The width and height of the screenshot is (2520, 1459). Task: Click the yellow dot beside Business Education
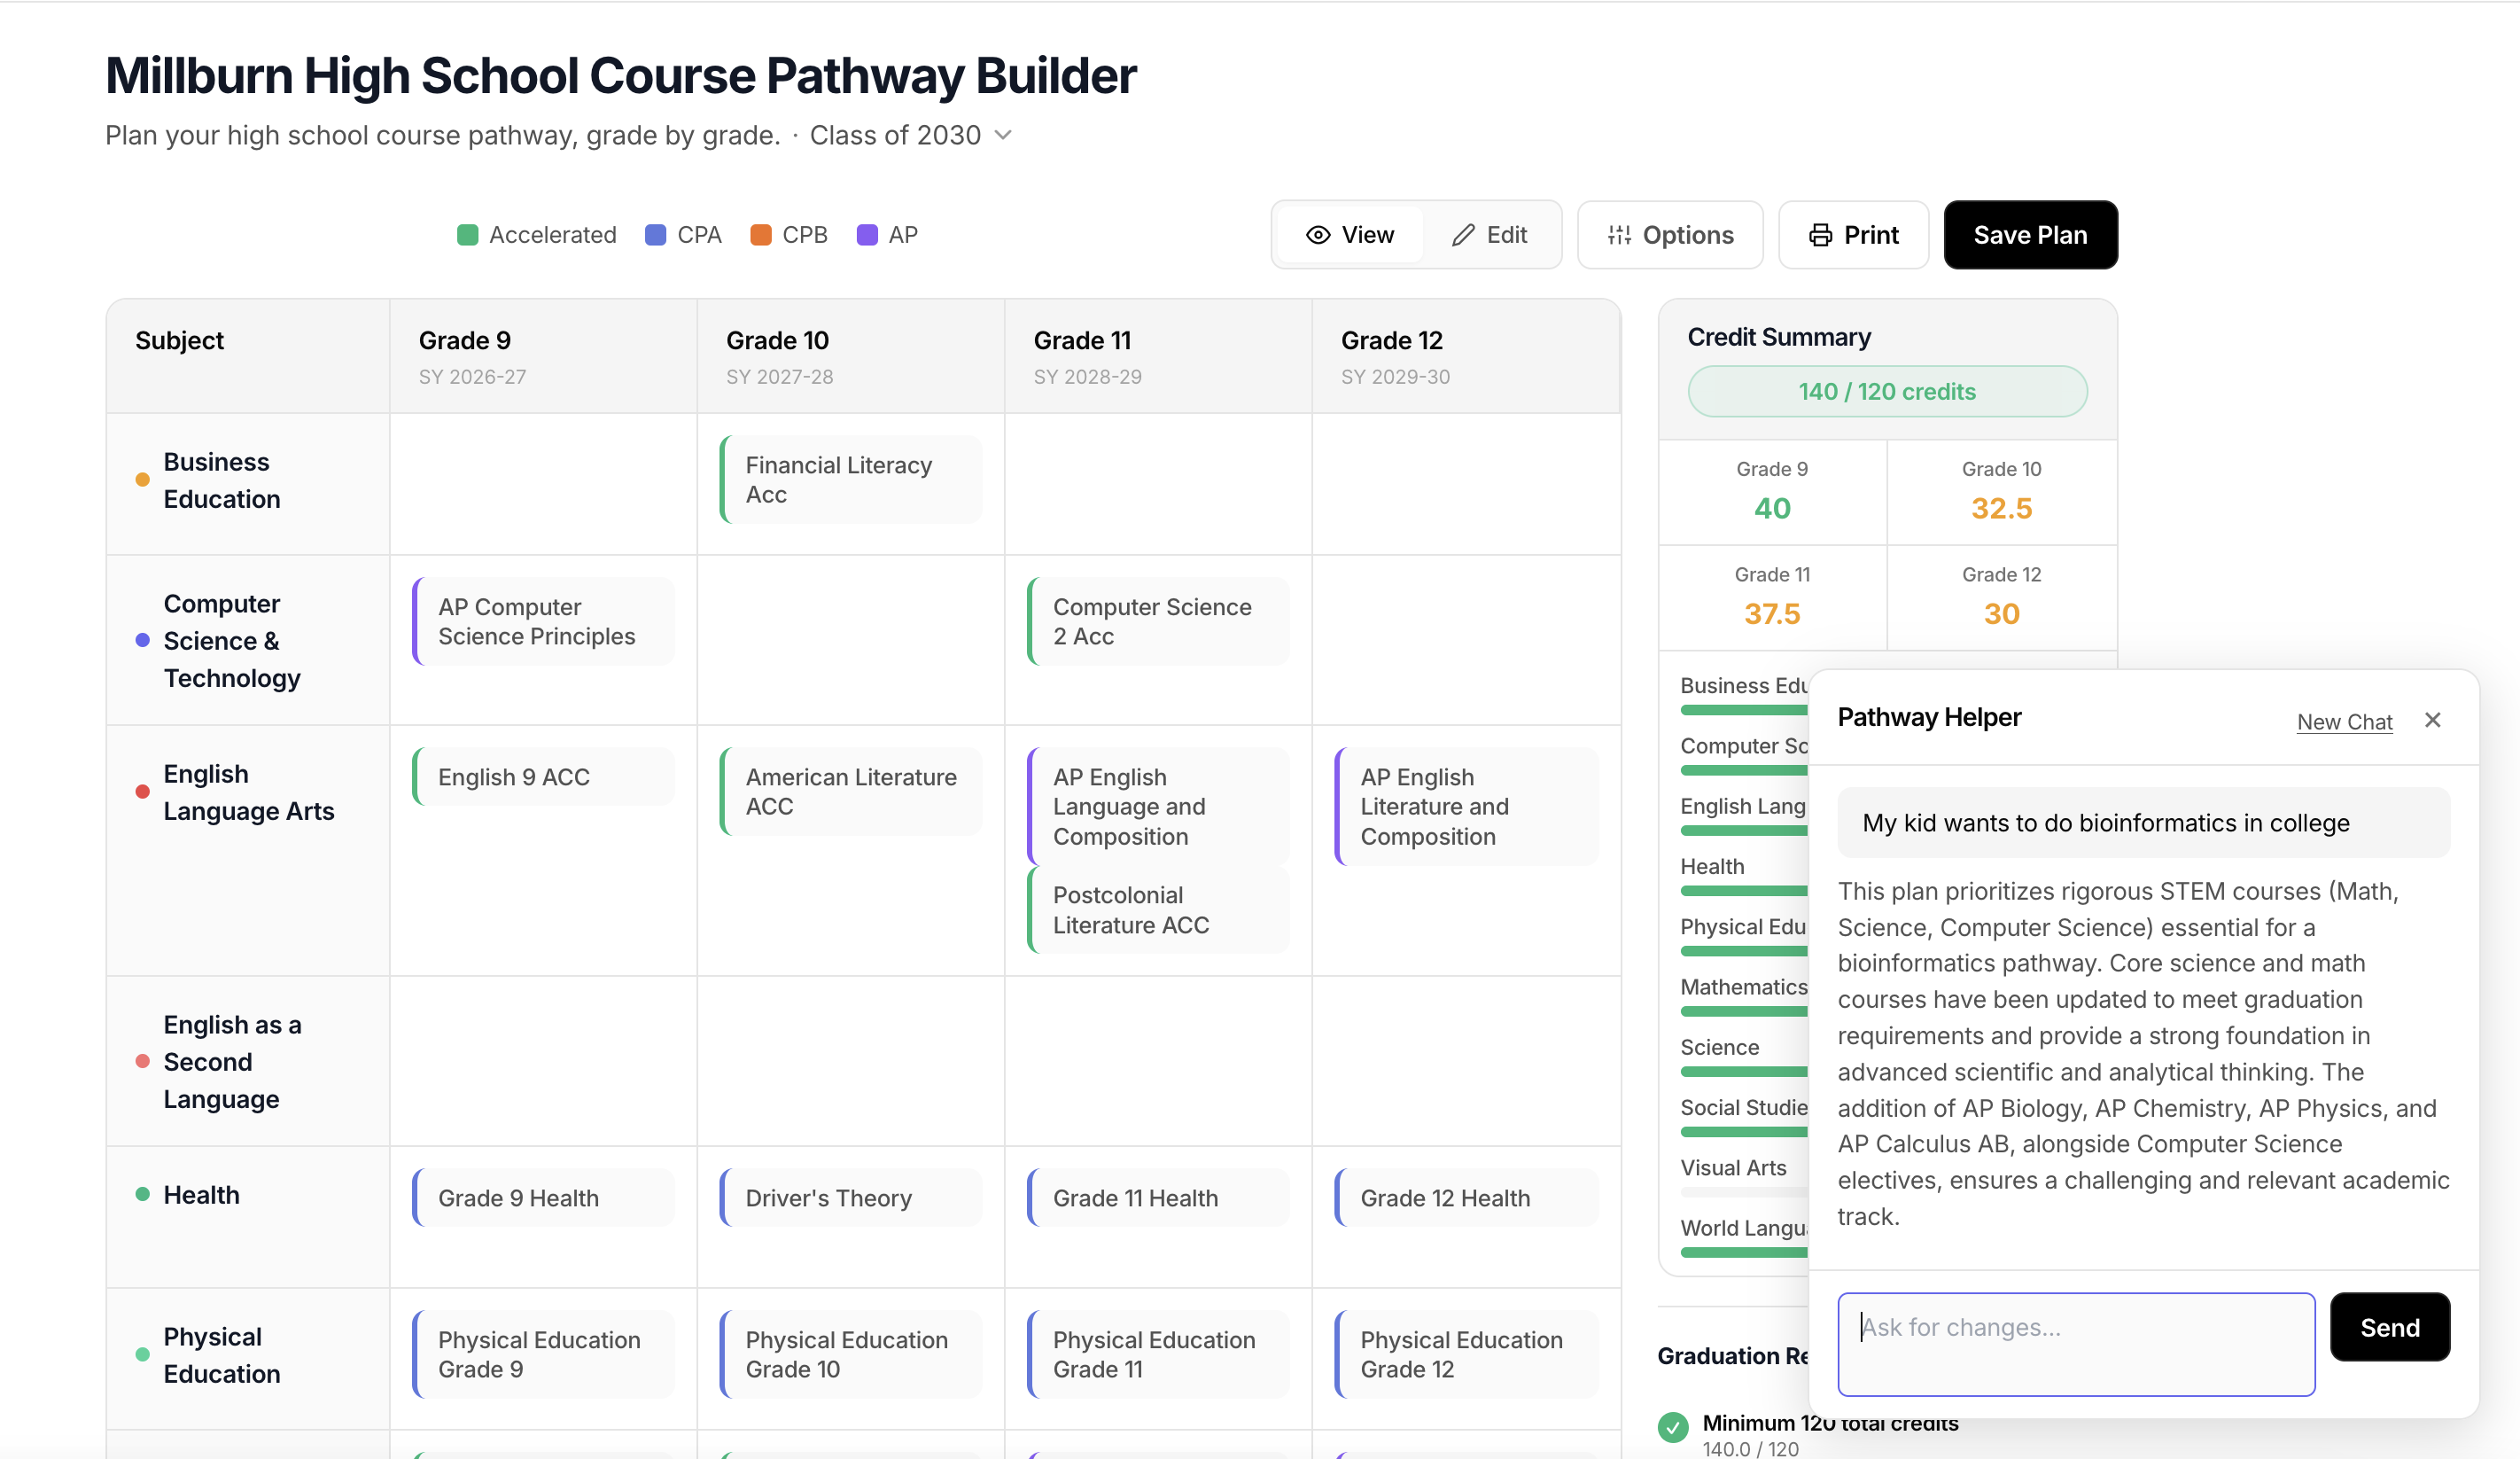coord(141,480)
